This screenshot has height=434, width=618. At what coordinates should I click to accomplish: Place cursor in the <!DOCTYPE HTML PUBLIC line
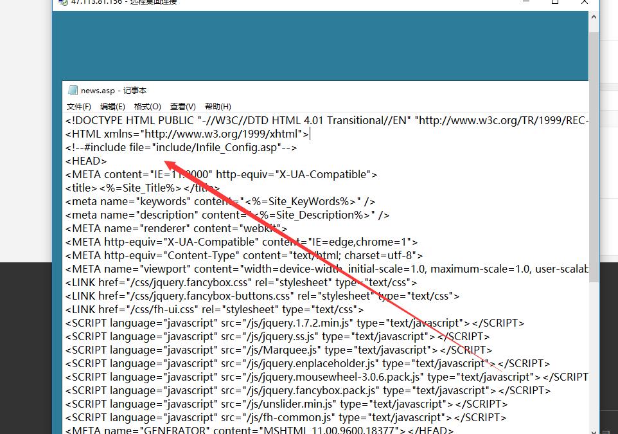point(327,120)
